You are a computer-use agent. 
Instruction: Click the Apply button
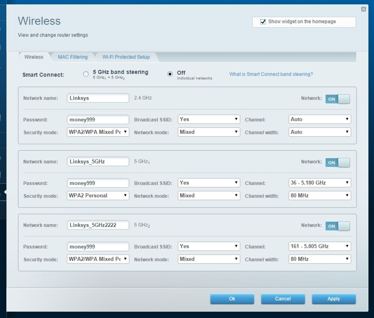(334, 299)
